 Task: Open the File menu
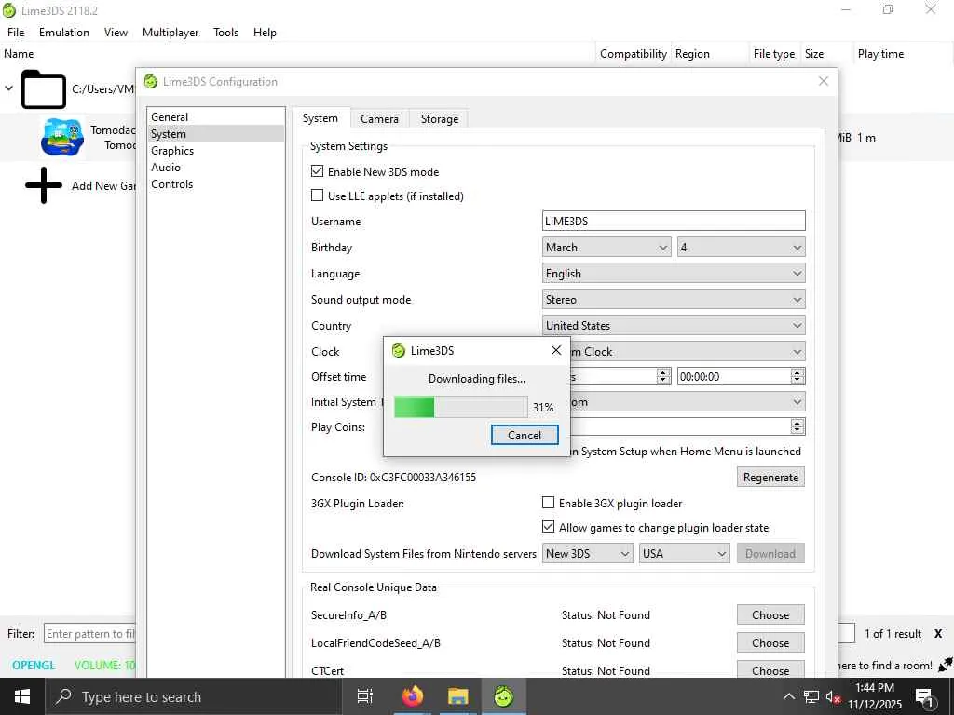[16, 33]
